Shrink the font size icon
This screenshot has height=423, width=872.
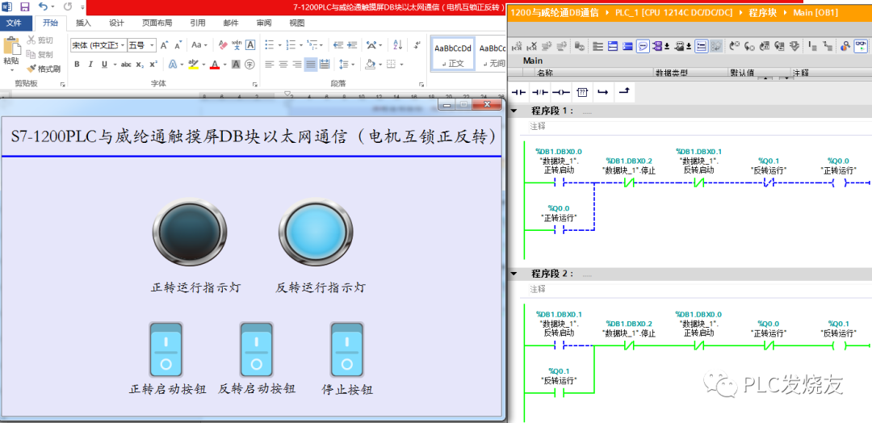(178, 45)
